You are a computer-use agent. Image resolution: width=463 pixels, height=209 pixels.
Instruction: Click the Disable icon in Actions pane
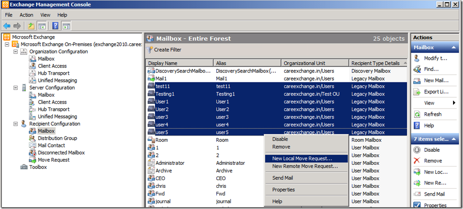point(417,150)
